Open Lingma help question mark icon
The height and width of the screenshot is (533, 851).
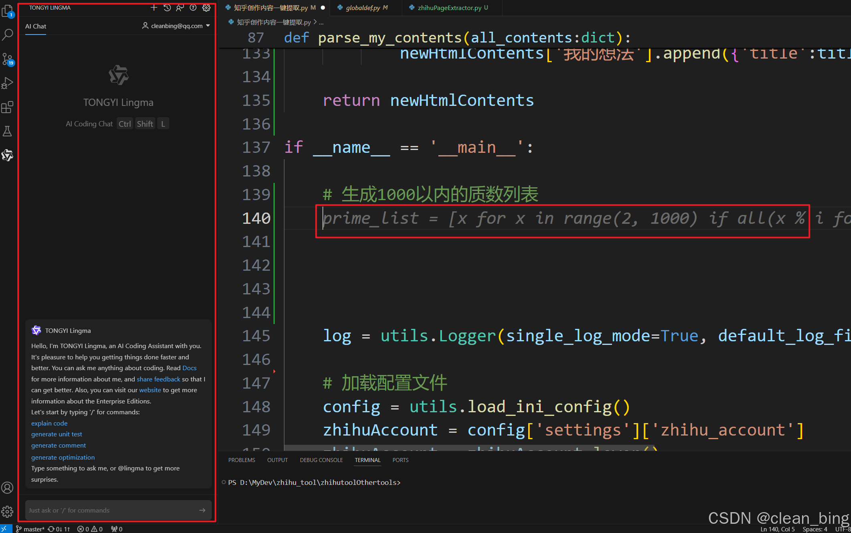(193, 8)
